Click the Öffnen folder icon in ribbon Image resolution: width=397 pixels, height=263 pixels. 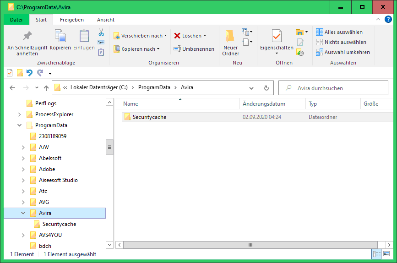[300, 32]
